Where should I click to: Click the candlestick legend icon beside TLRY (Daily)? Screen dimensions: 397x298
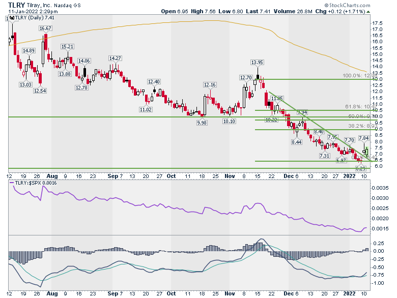point(12,18)
